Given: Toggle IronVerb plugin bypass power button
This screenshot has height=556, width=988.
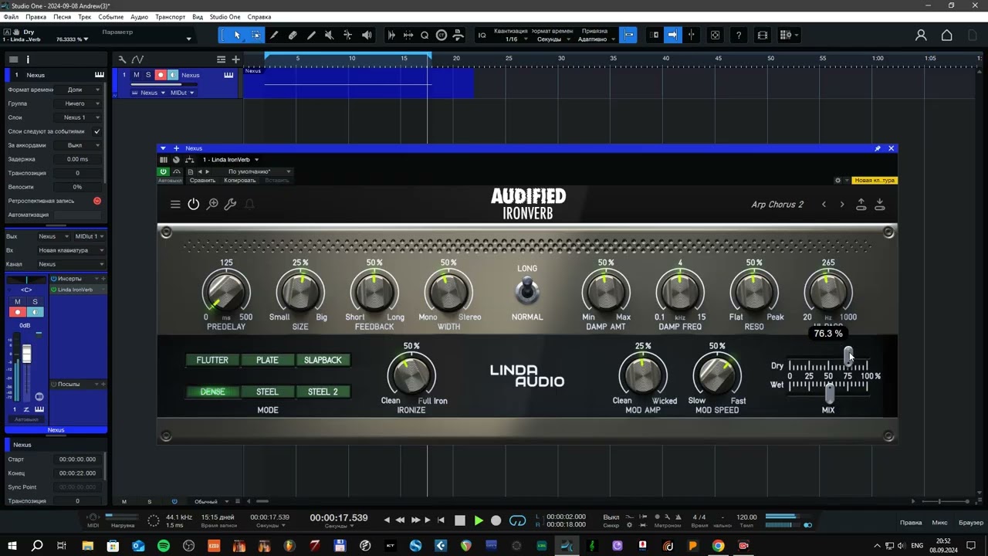Looking at the screenshot, I should point(194,205).
